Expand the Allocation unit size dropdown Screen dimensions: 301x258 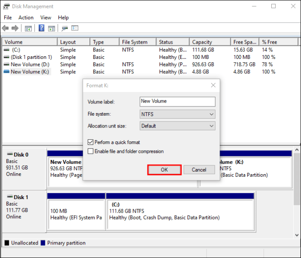pyautogui.click(x=178, y=126)
